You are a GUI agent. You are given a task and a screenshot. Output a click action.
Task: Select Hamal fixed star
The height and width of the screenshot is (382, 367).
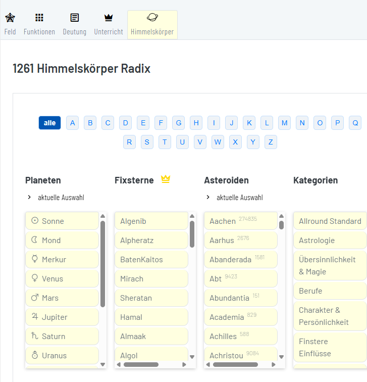(x=151, y=317)
